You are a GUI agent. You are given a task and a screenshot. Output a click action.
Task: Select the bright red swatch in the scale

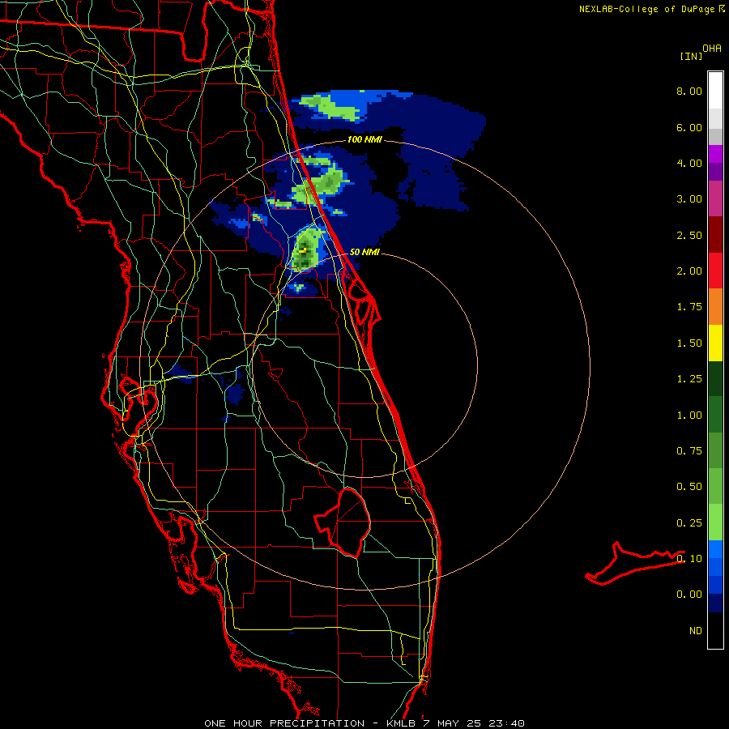coord(715,271)
